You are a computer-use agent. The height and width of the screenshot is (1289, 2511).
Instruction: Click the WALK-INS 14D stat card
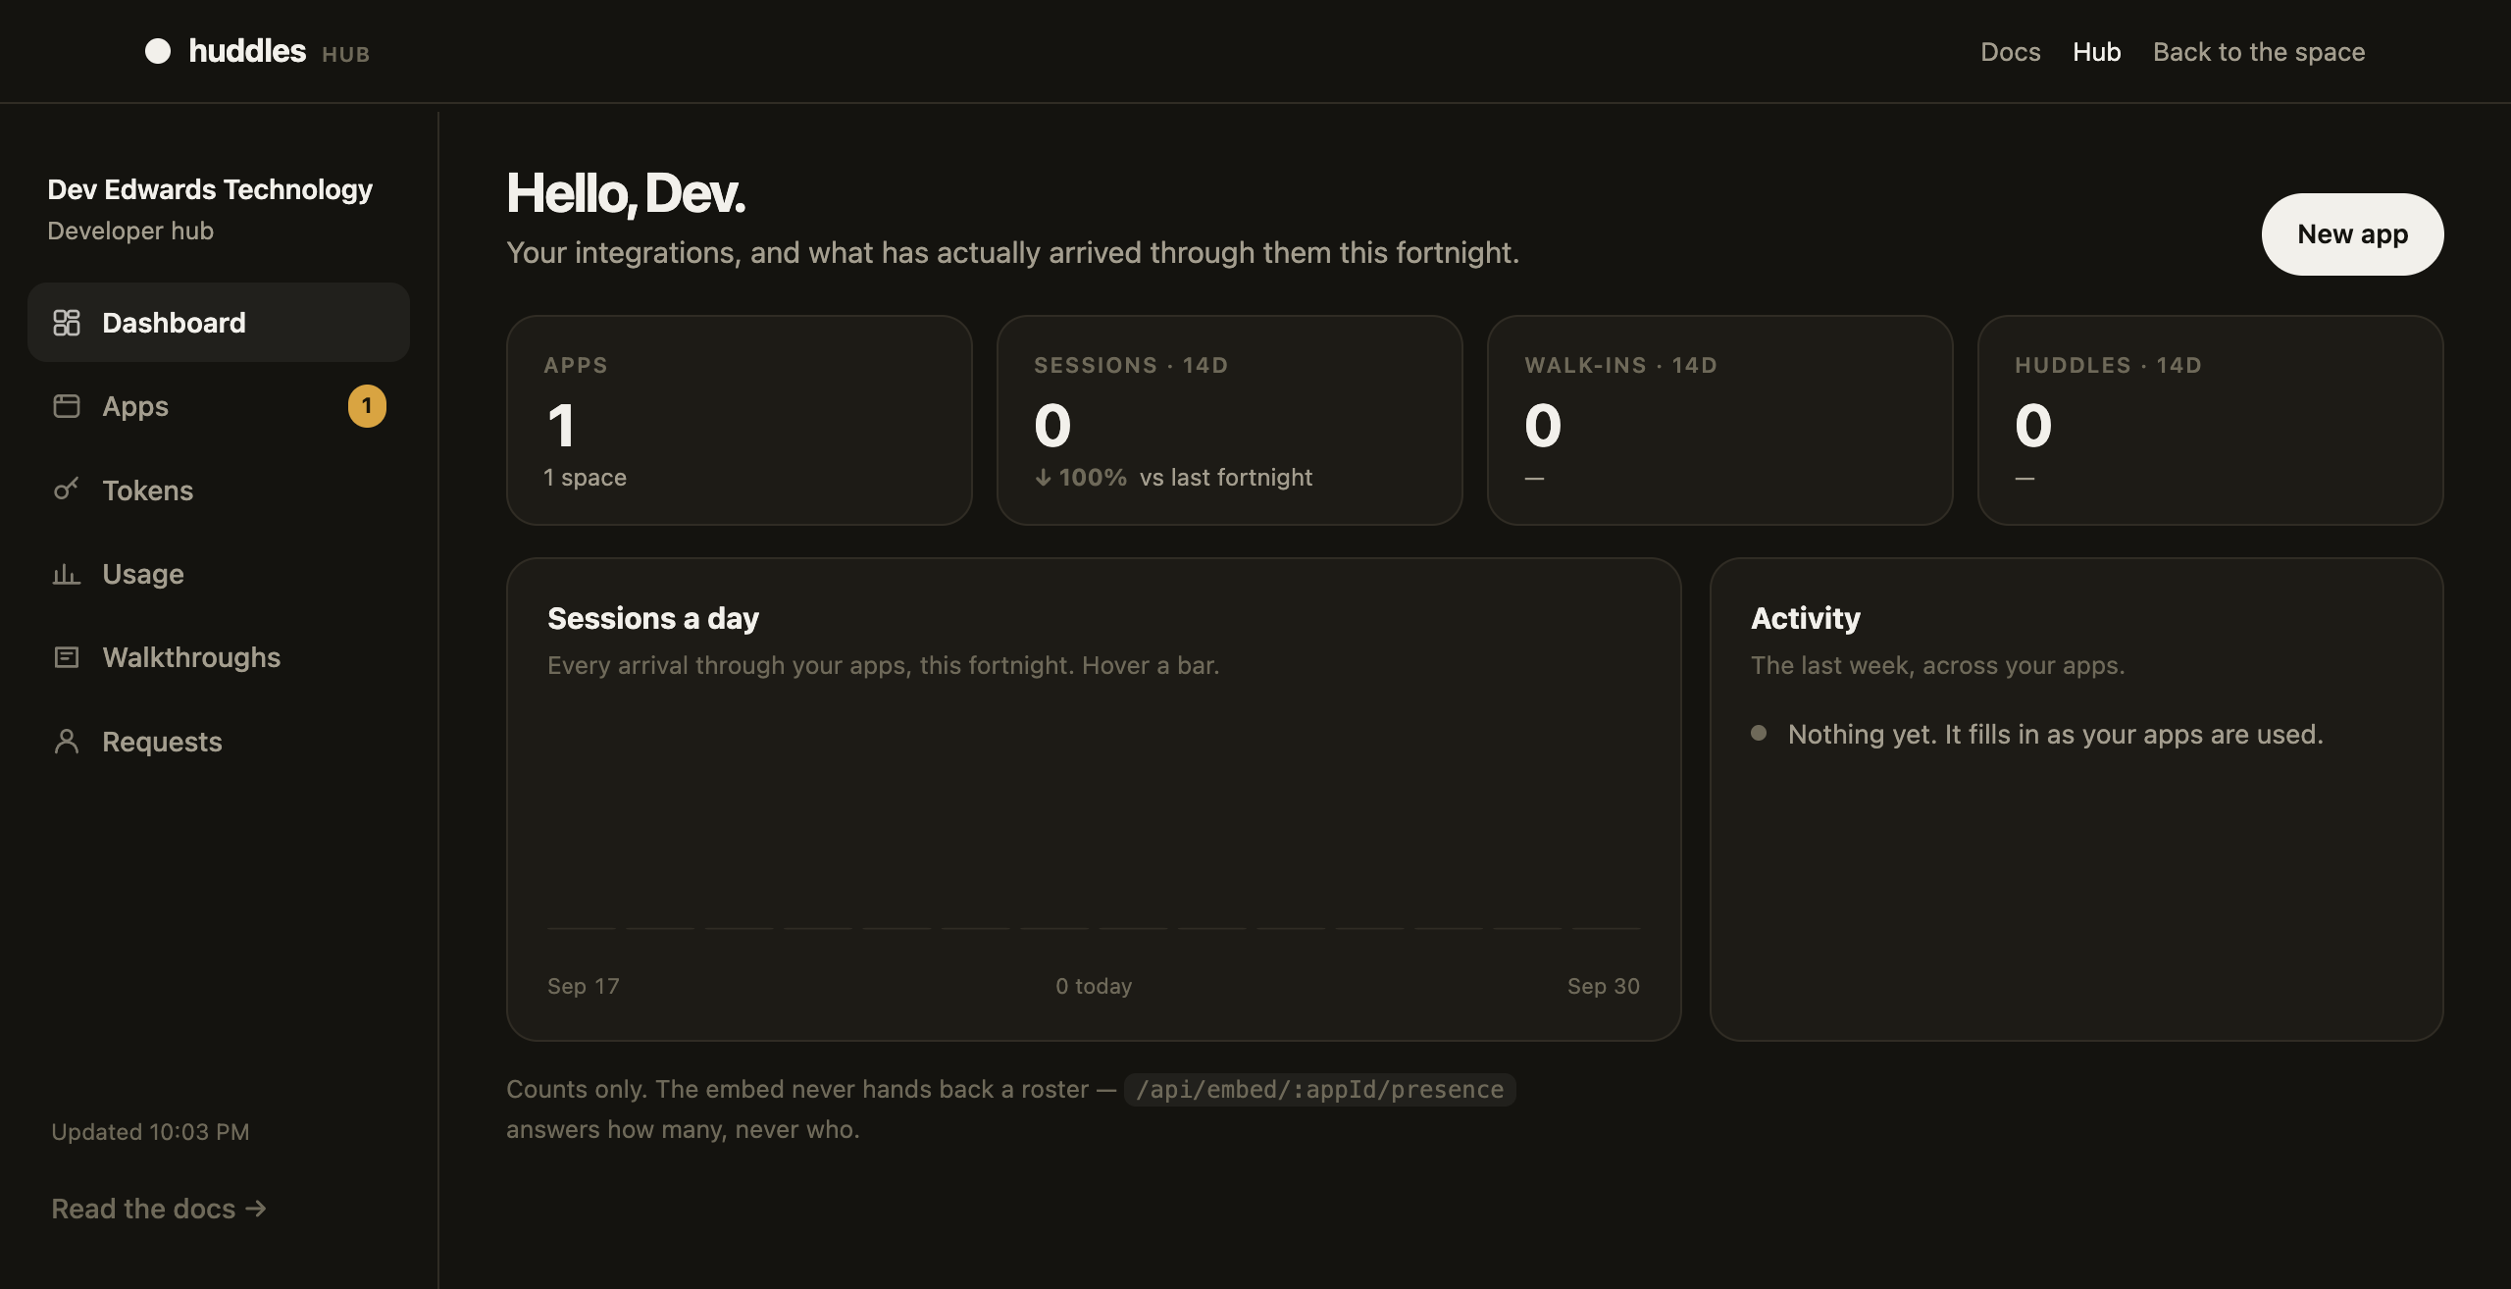(x=1720, y=420)
